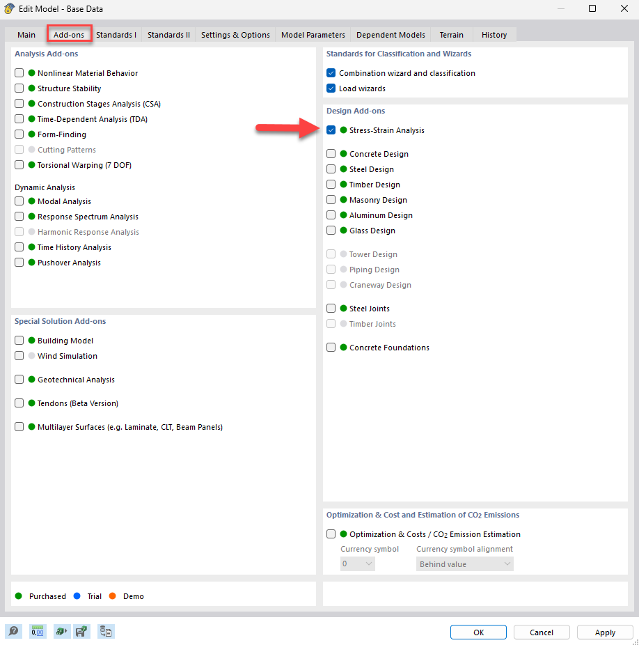Check Time-Dependent Analysis (TDA)
Screen dimensions: 639x645
tap(19, 119)
